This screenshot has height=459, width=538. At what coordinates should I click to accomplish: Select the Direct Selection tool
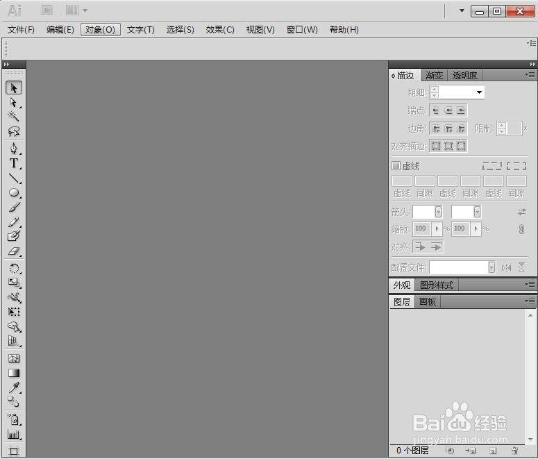coord(14,103)
